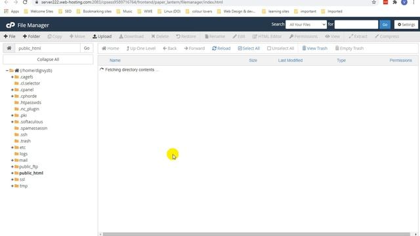This screenshot has height=236, width=420.
Task: Select the .htpasswds folder
Action: (x=30, y=102)
